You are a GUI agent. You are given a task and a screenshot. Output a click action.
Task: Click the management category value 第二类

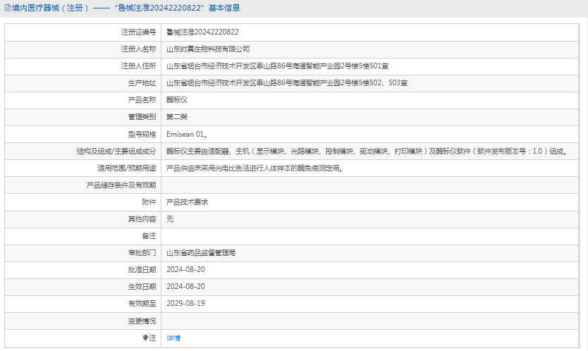pyautogui.click(x=177, y=117)
